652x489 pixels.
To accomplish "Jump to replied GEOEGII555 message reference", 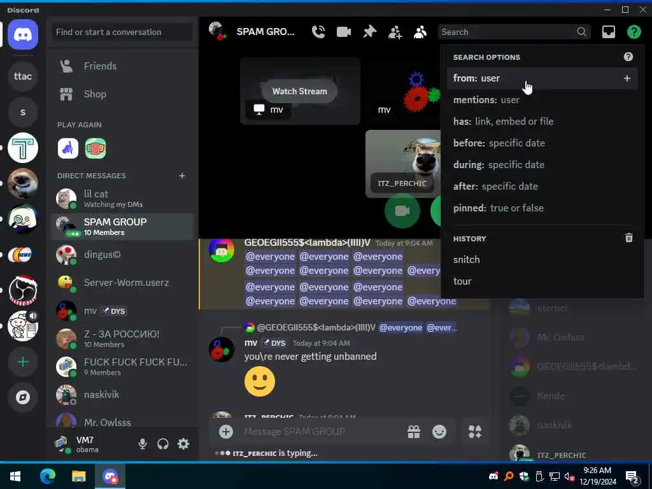I will coord(351,328).
